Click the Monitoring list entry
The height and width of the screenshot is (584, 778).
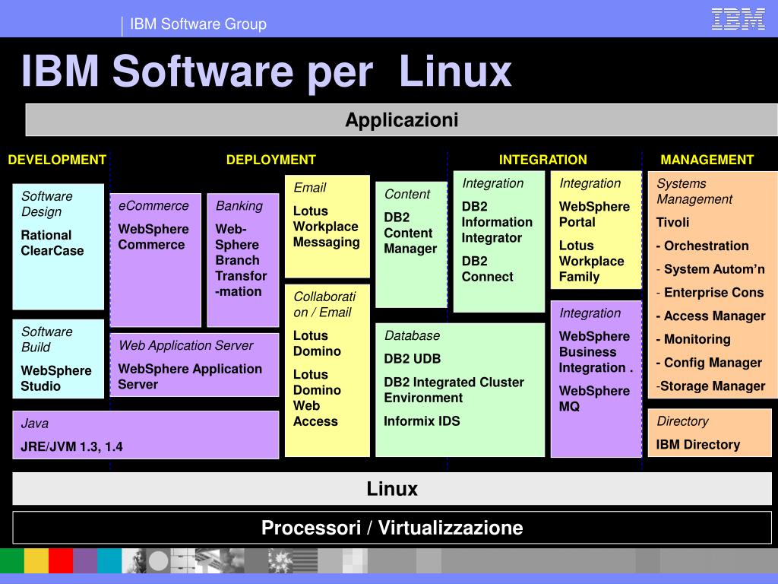[693, 339]
